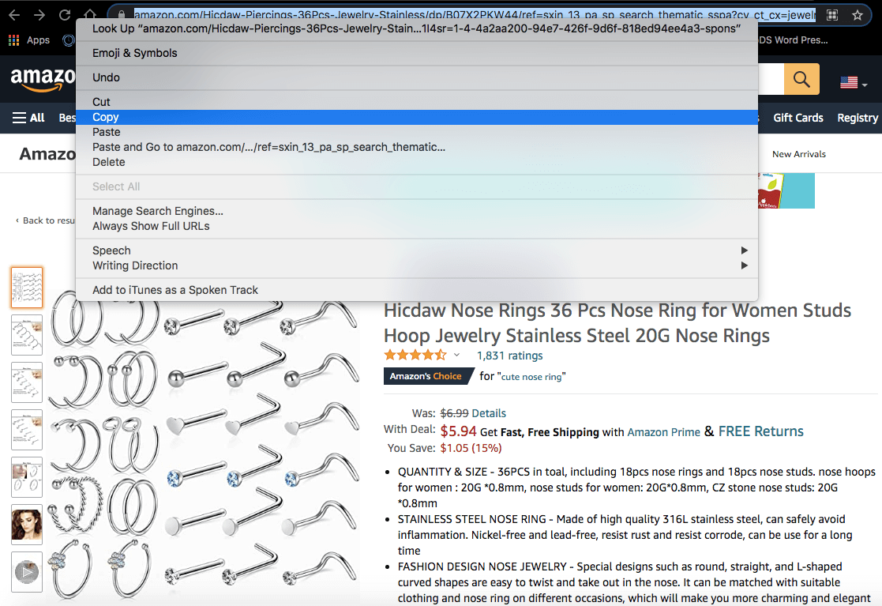Select the model face thumbnail
The image size is (882, 606).
pos(26,525)
